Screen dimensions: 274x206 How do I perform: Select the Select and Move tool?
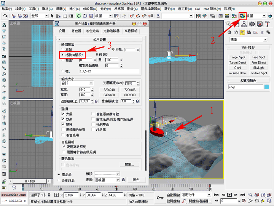(79, 16)
